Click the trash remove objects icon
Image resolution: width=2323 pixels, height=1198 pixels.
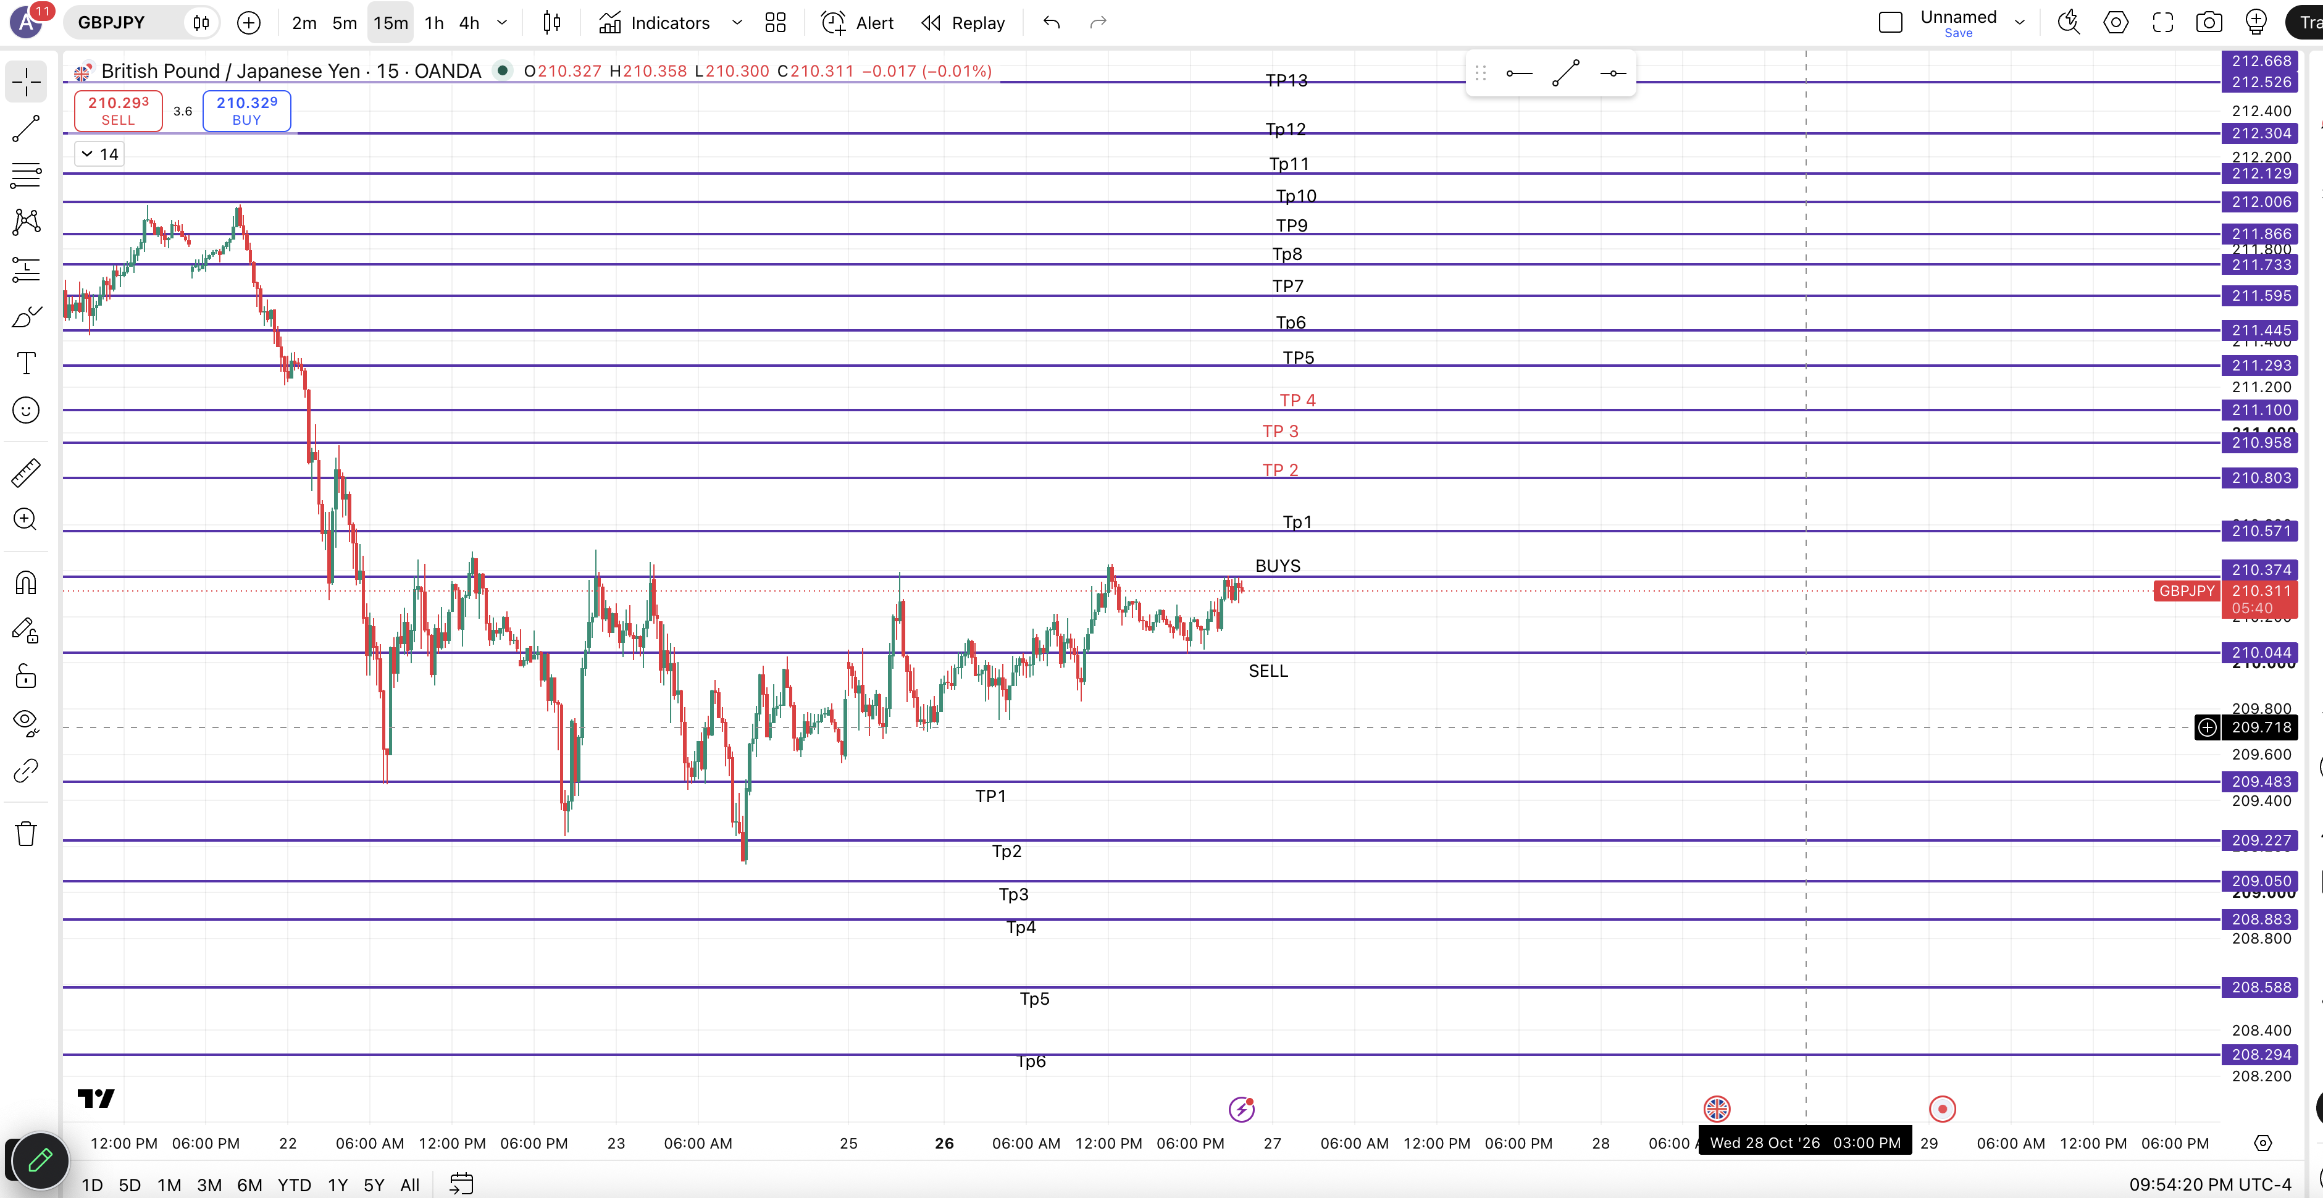coord(26,834)
